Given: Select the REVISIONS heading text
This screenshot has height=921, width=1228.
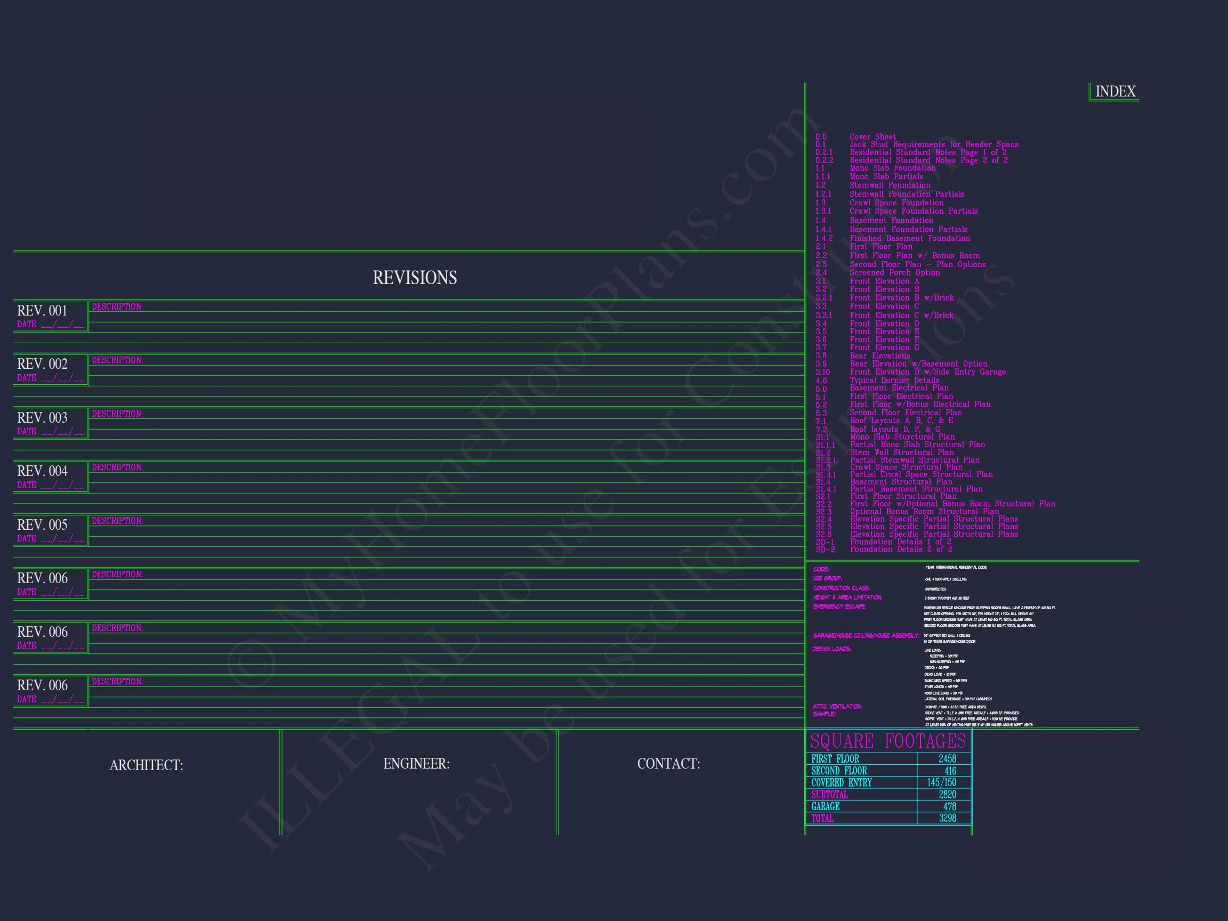Looking at the screenshot, I should [x=415, y=278].
